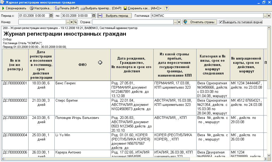Clear the Гостиница field with X
The height and width of the screenshot is (162, 272).
269,16
